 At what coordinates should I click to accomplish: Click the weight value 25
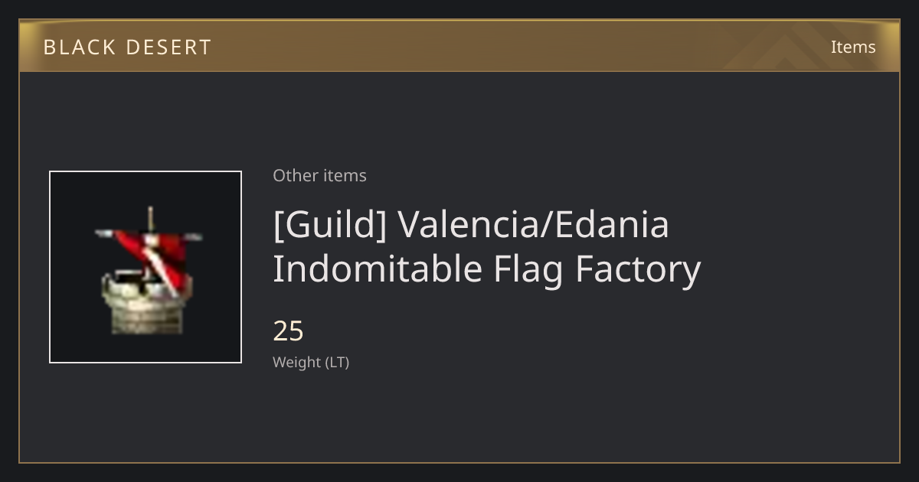point(289,331)
